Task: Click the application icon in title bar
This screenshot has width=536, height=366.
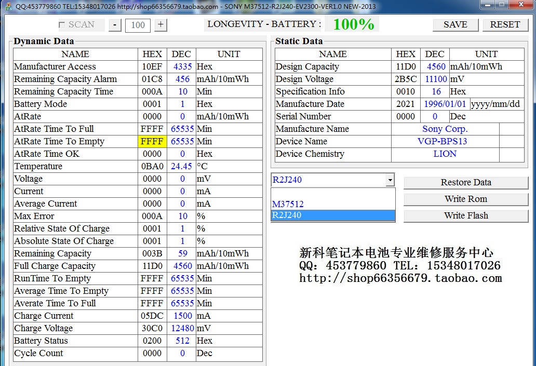Action: tap(9, 7)
